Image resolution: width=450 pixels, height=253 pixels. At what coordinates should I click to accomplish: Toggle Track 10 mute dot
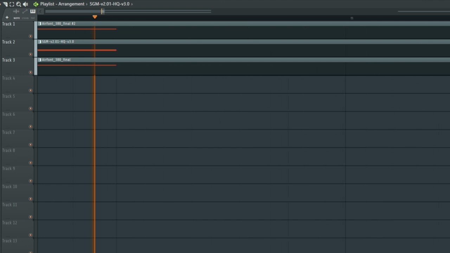tap(31, 199)
